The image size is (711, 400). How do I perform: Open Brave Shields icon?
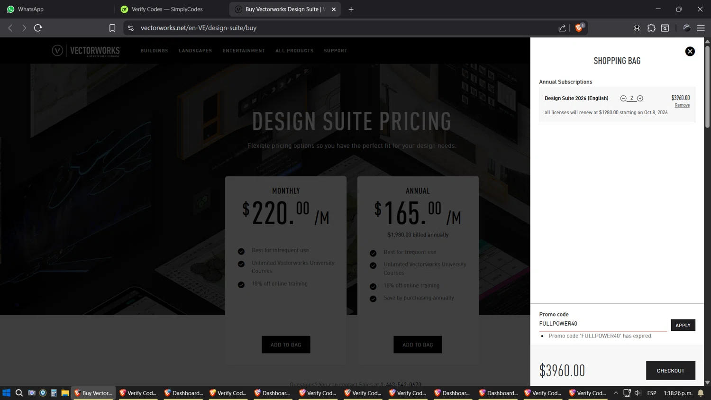[x=579, y=28]
